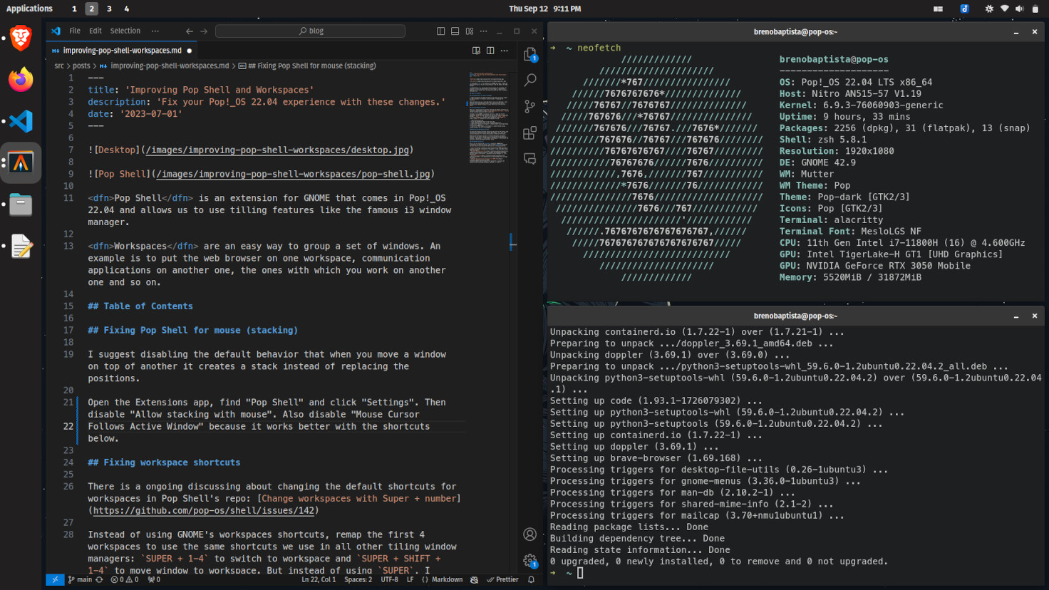Show notifications with the bell icon
1049x590 pixels.
tap(531, 580)
